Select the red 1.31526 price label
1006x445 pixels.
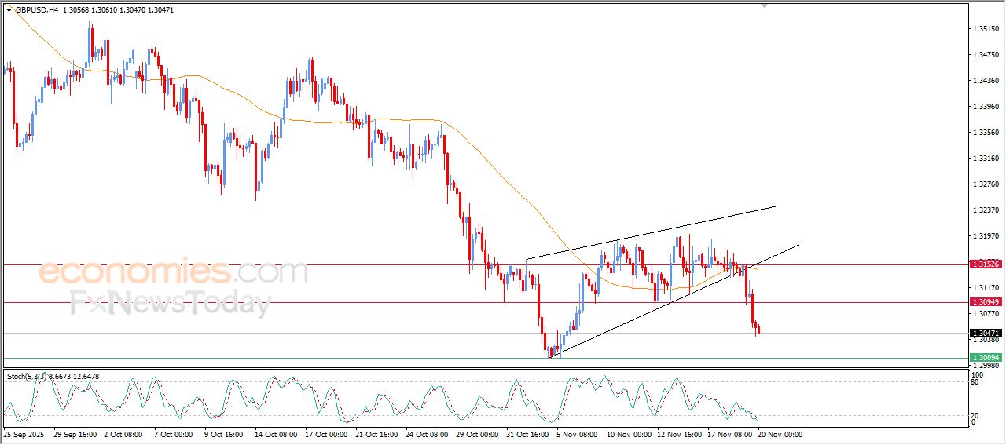point(985,264)
